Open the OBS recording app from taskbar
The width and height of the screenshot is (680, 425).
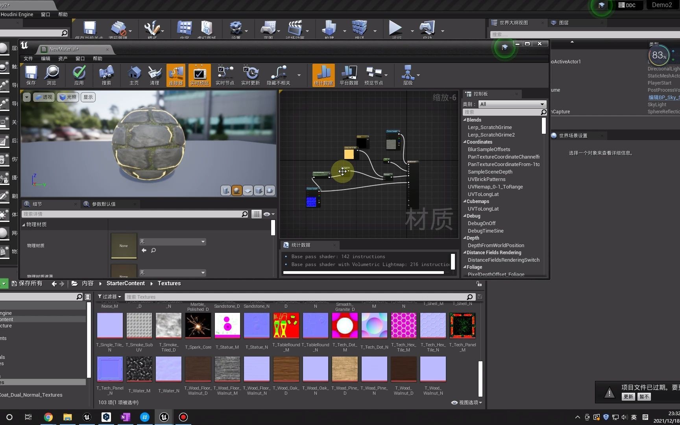(183, 417)
